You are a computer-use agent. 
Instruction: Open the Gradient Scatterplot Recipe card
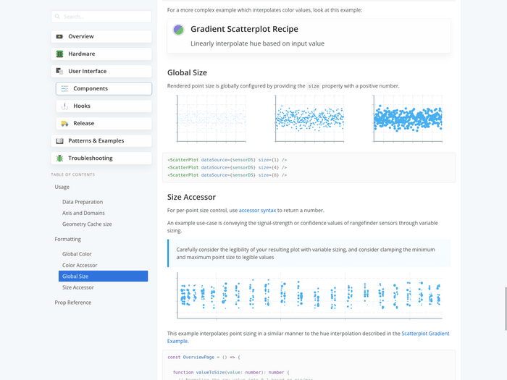pyautogui.click(x=309, y=36)
